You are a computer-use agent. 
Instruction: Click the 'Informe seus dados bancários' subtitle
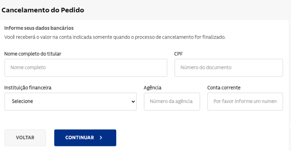39,28
